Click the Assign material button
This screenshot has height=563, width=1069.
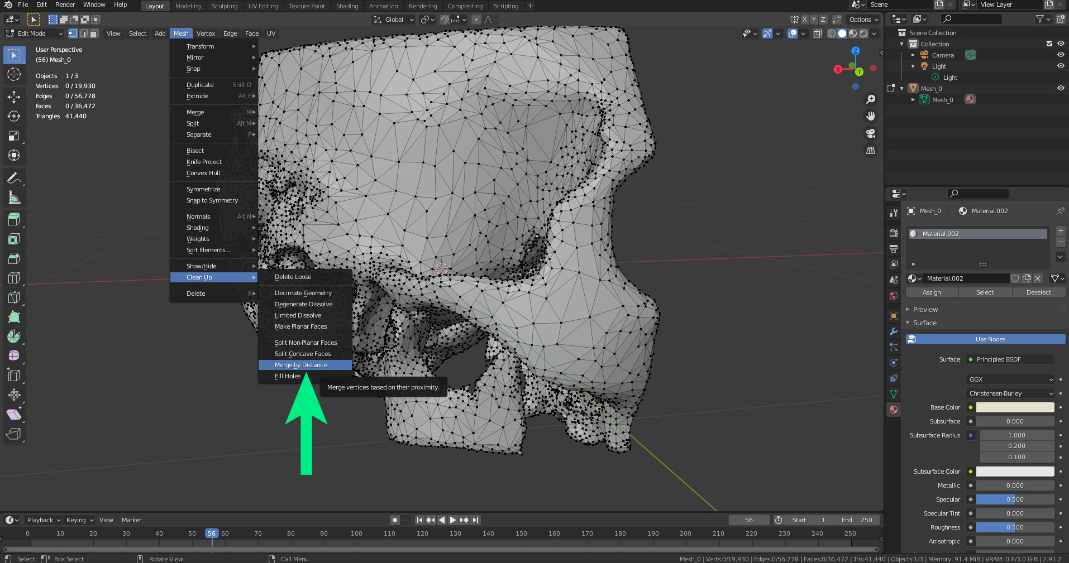tap(932, 292)
